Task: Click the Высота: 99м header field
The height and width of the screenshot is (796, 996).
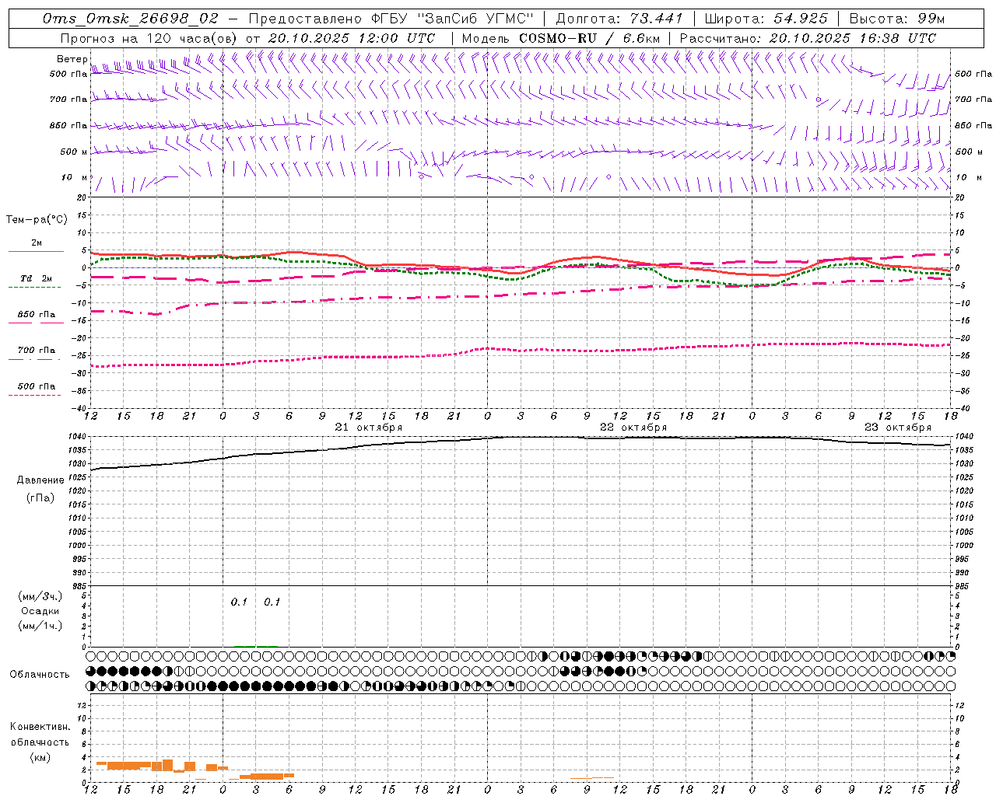Action: (x=896, y=19)
